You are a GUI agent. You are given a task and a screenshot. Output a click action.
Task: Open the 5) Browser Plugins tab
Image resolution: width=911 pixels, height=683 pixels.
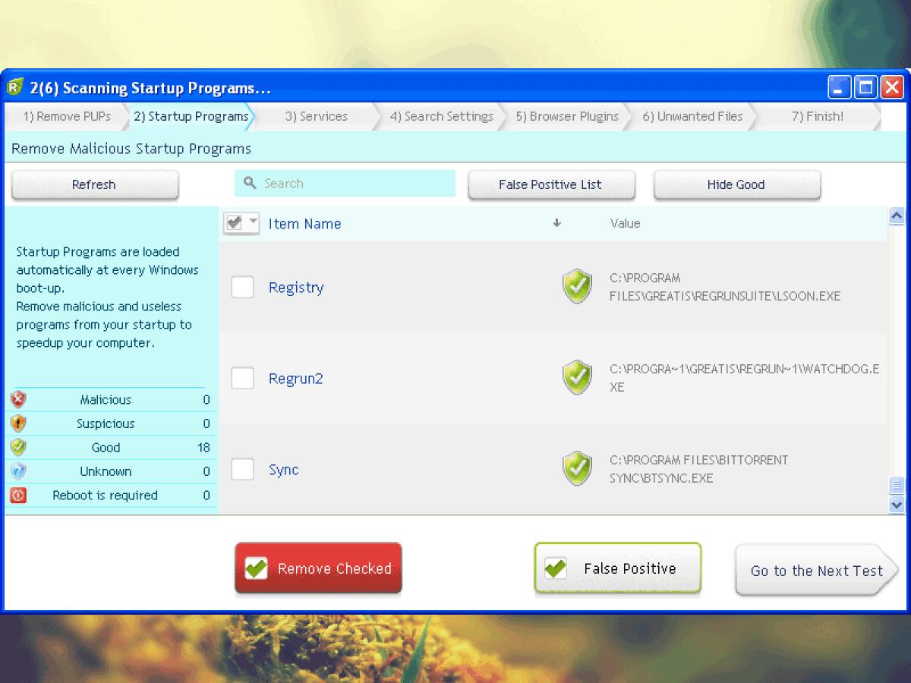coord(568,116)
